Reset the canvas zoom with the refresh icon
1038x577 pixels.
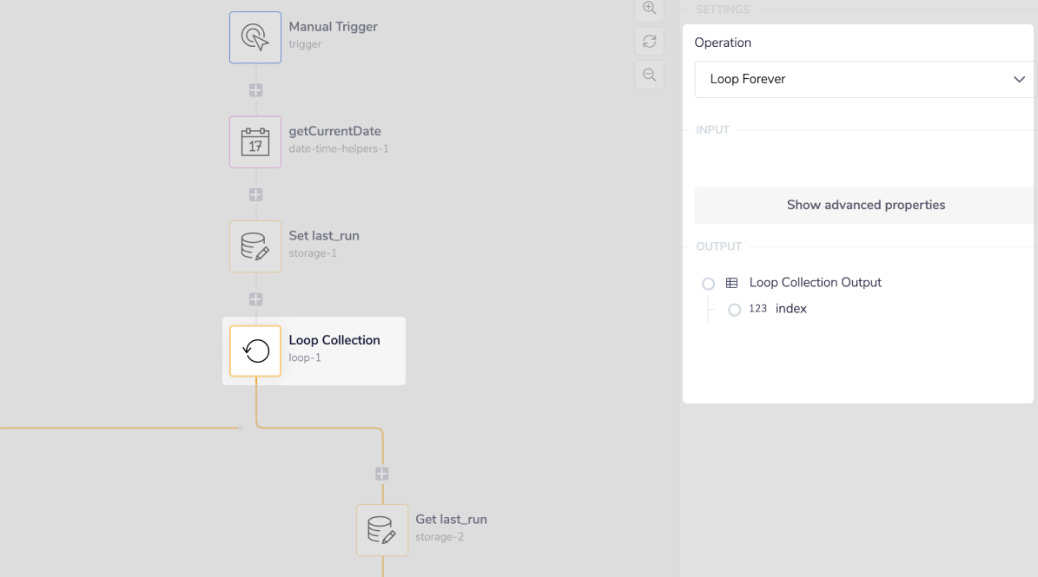tap(649, 41)
